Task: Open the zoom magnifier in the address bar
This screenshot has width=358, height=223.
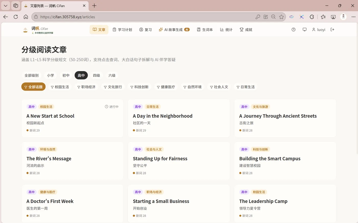Action: click(x=273, y=17)
